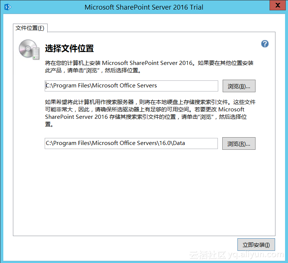Click the blue help question mark icon
Viewport: 288px width, 263px height.
pos(265,44)
